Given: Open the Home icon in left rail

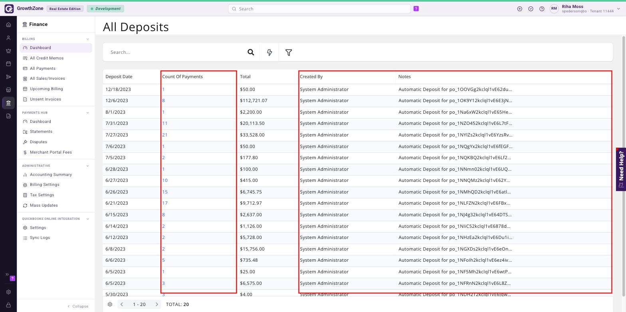Looking at the screenshot, I should coord(8,25).
